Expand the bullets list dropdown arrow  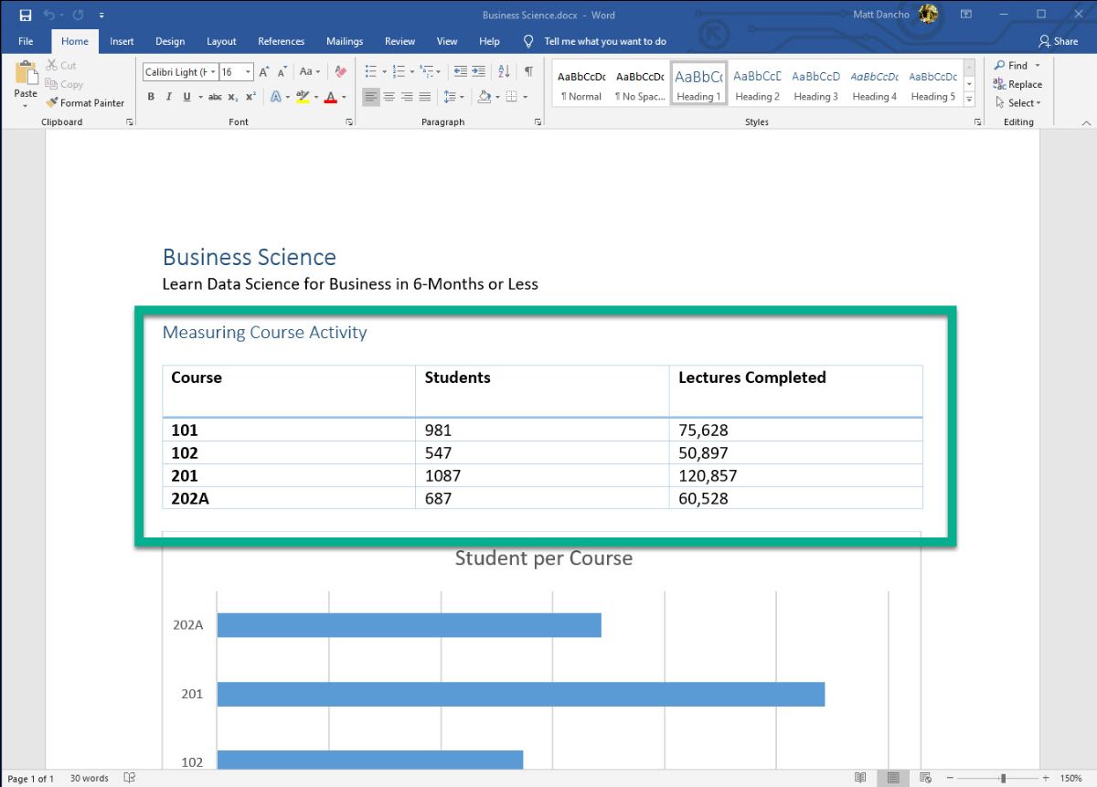[384, 71]
